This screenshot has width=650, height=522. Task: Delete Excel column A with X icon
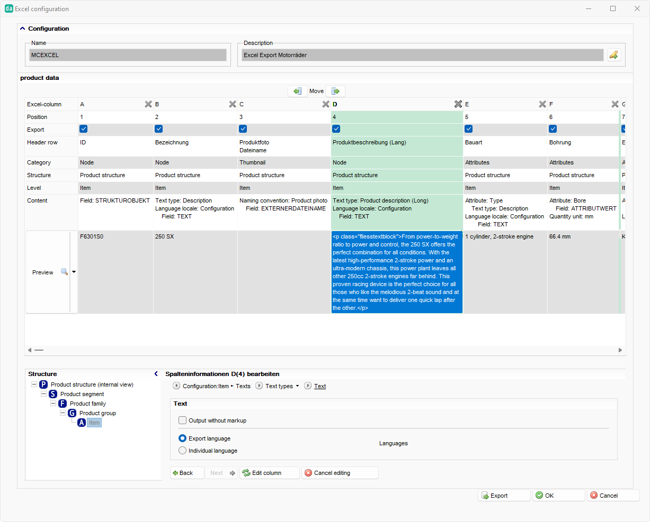click(148, 104)
